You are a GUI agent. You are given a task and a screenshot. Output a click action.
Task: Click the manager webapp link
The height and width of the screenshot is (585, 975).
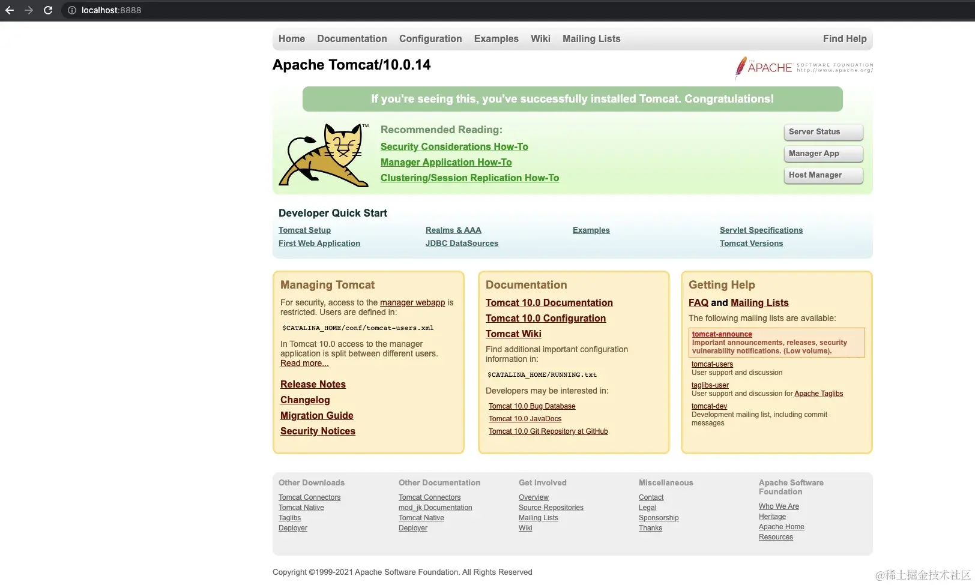[x=412, y=302]
